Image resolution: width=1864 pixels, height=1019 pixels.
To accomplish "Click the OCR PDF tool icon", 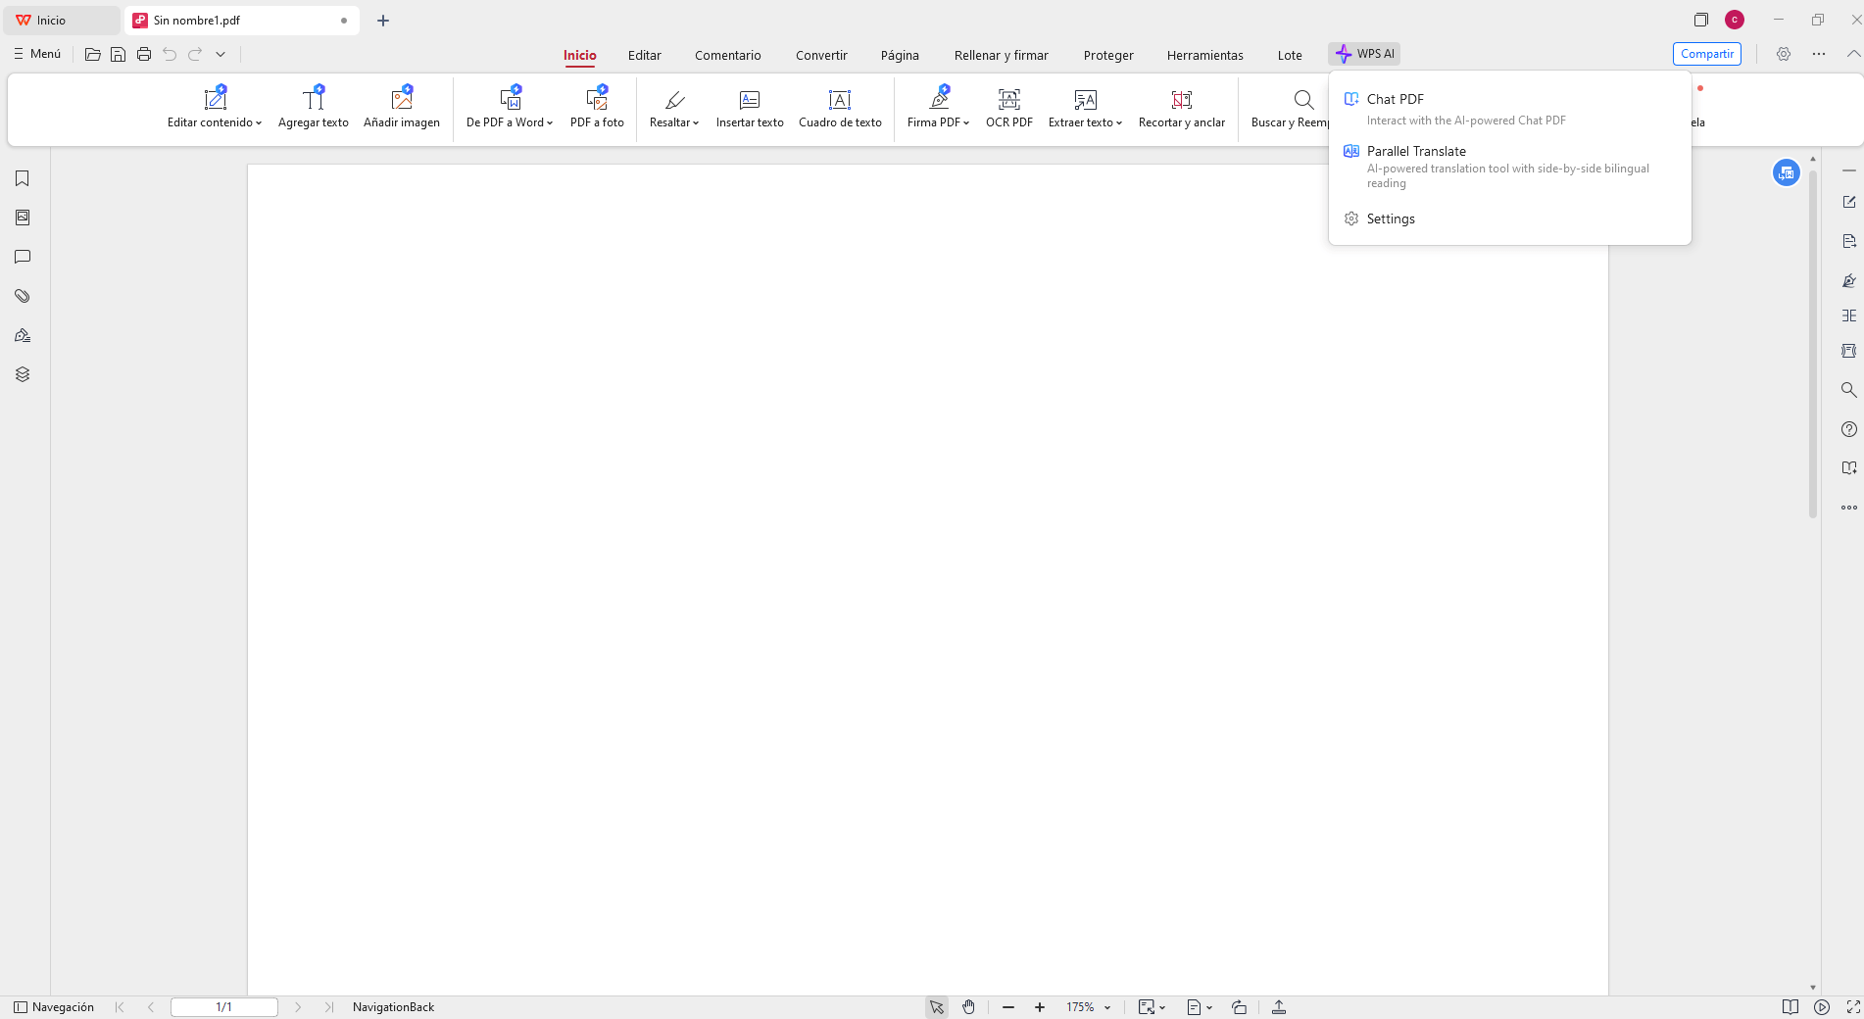I will pyautogui.click(x=1008, y=100).
